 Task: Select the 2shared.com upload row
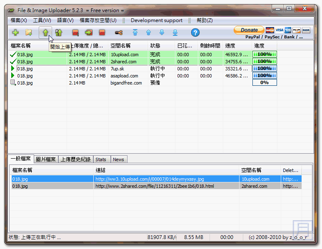point(143,62)
